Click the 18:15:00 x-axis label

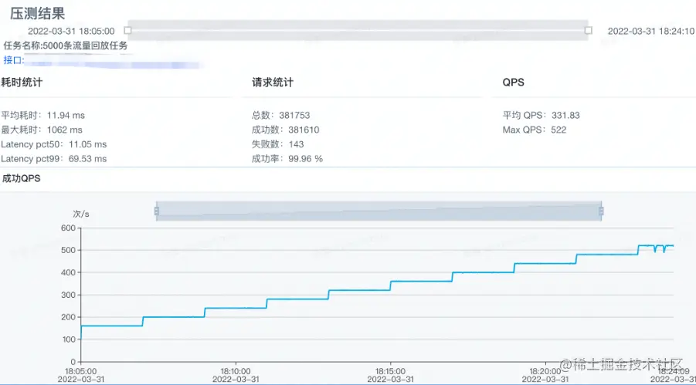(390, 371)
